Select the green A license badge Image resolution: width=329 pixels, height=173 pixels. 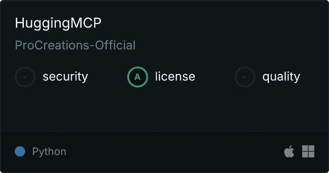coord(137,77)
